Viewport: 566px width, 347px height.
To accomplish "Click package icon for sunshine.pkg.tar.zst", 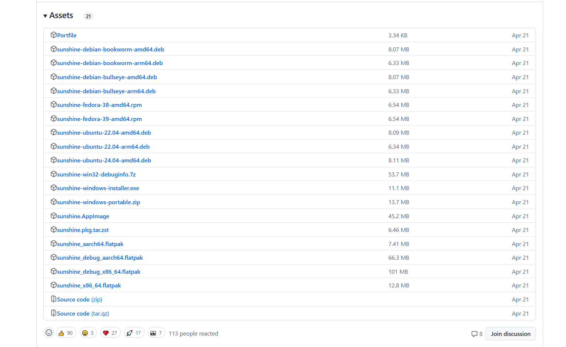I will 54,229.
